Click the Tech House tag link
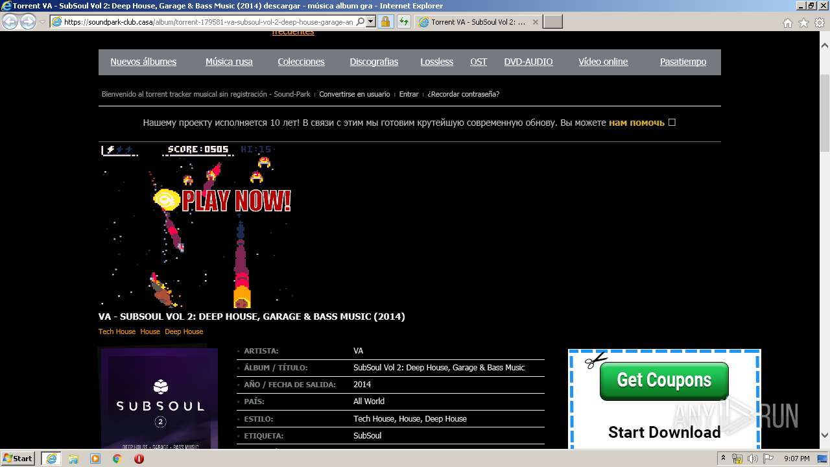The width and height of the screenshot is (830, 467). [x=117, y=331]
